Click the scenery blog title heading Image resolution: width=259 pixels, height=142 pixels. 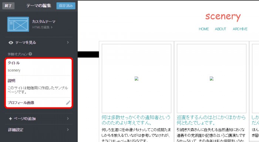click(x=223, y=17)
